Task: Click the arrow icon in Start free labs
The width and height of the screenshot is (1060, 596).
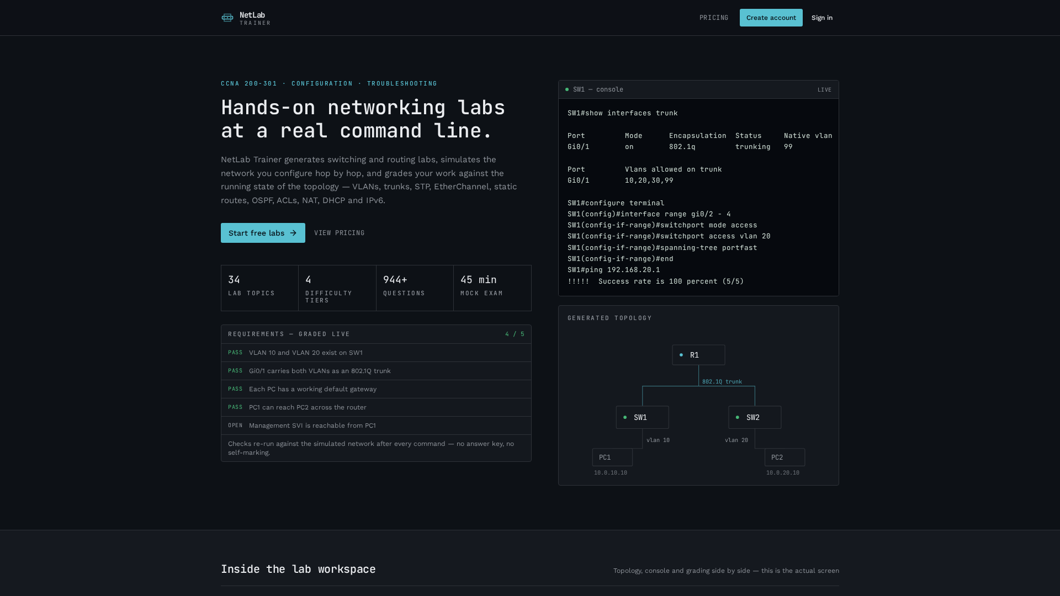Action: [x=293, y=233]
